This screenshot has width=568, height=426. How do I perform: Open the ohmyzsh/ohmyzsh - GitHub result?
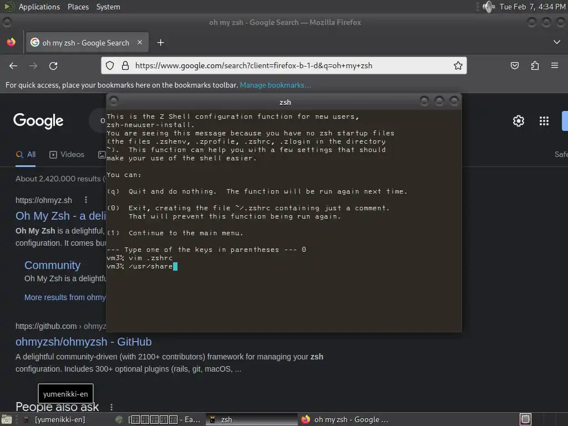point(84,342)
